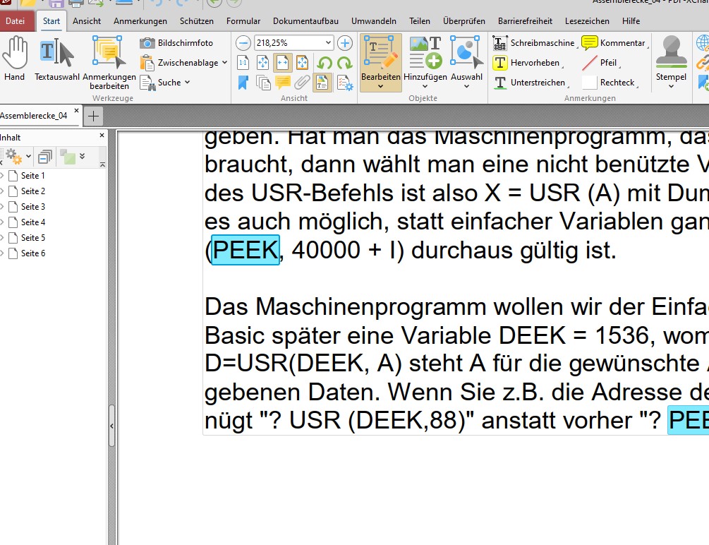Image resolution: width=709 pixels, height=545 pixels.
Task: Click the zoom in plus button
Action: click(344, 43)
